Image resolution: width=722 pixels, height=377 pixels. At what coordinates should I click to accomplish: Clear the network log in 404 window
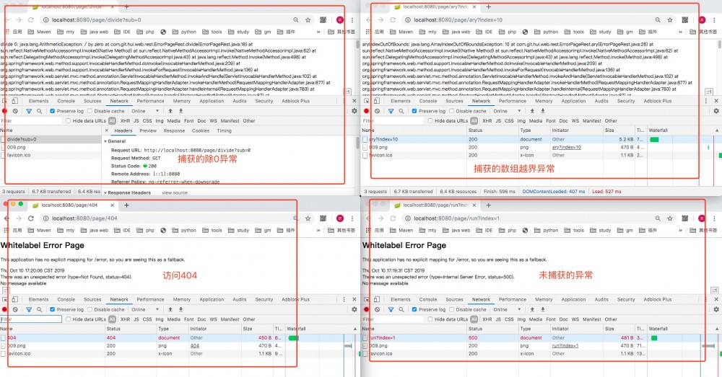15,309
